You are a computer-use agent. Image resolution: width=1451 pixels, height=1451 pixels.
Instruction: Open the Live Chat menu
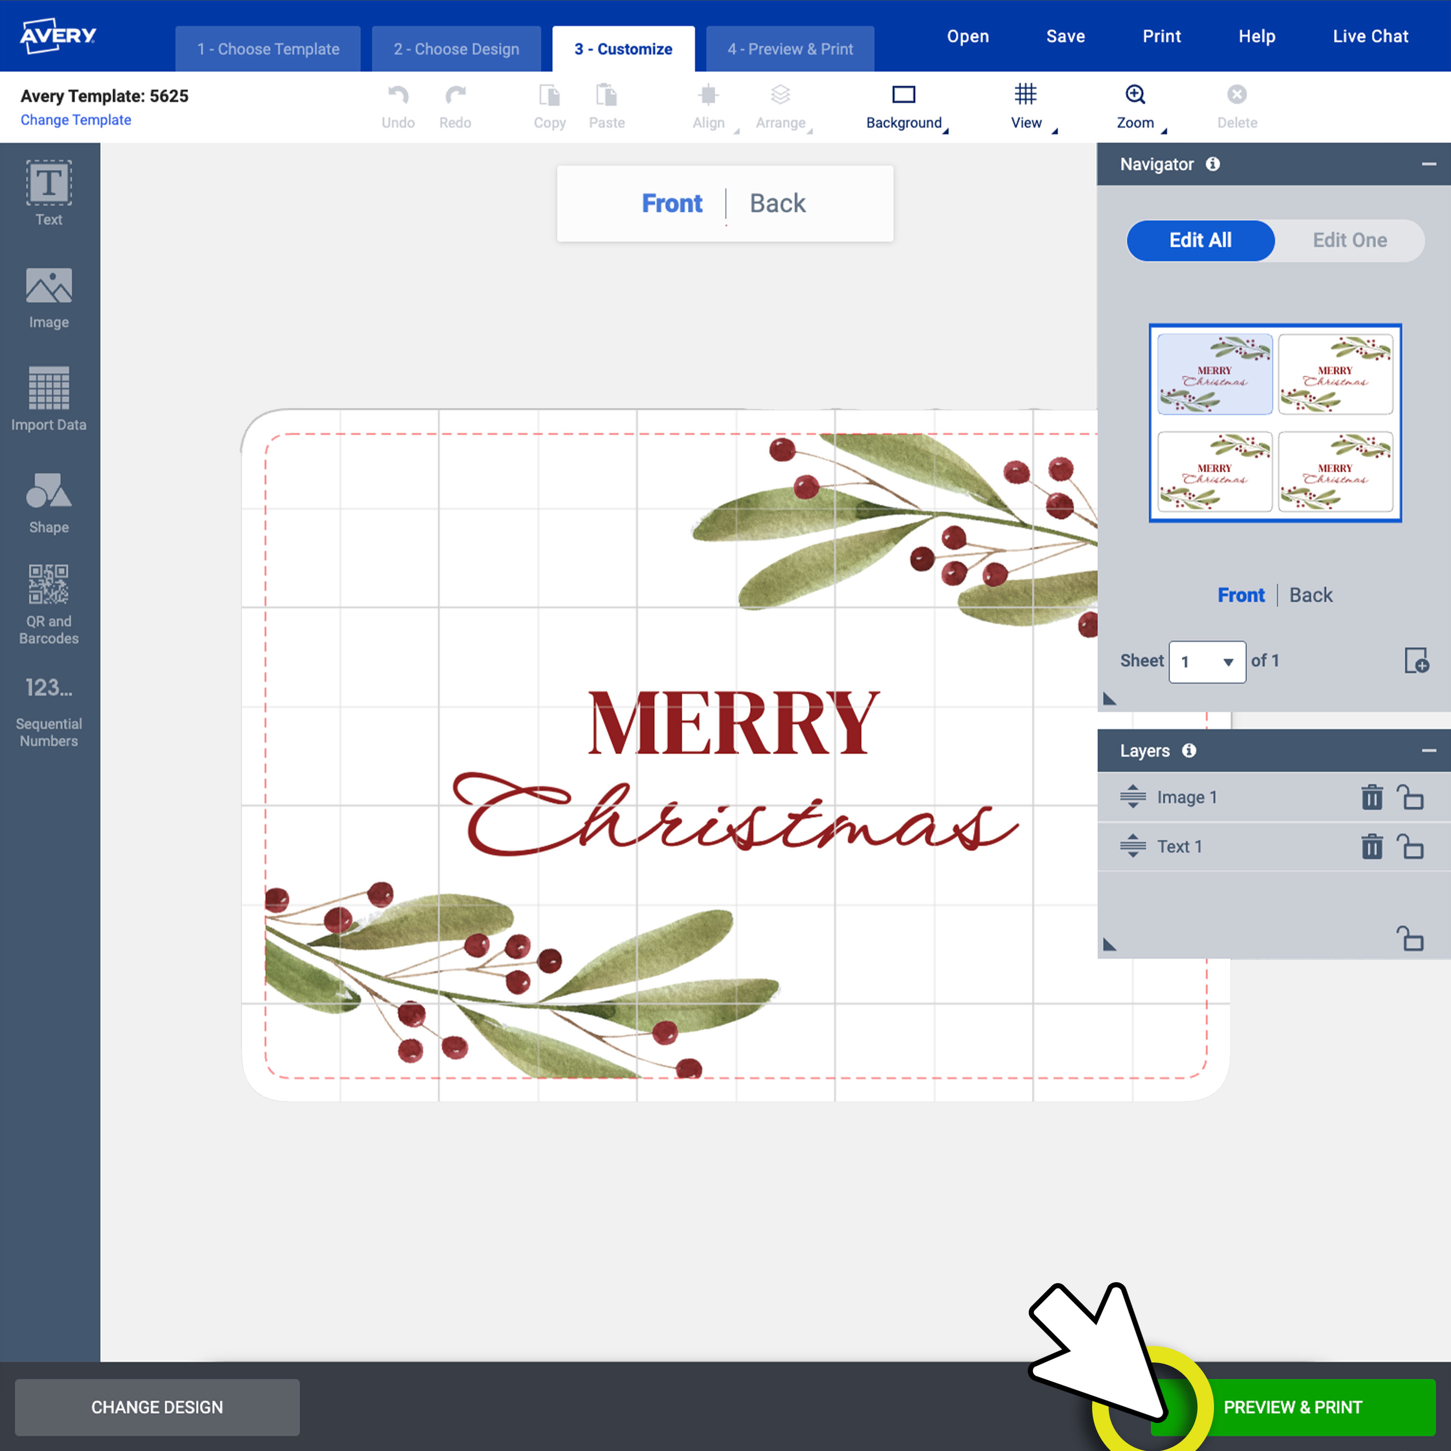coord(1370,35)
